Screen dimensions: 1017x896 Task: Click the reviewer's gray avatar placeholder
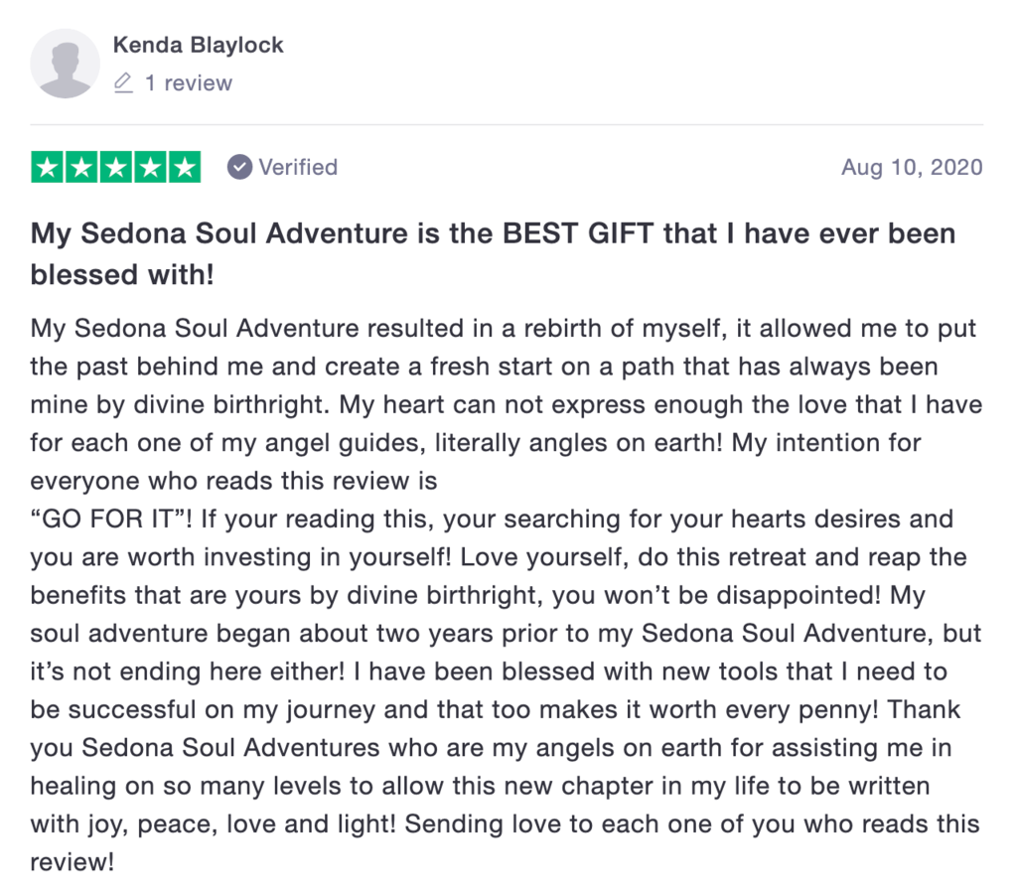pyautogui.click(x=65, y=64)
